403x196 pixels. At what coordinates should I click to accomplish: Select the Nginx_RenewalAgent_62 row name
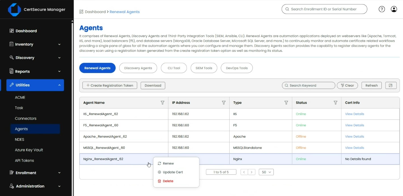coord(103,159)
